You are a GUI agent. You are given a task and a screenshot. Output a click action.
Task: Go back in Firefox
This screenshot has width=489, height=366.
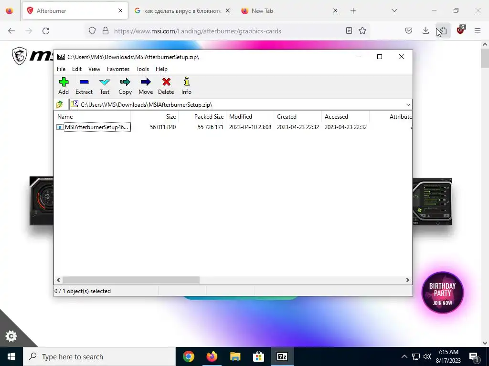(11, 31)
